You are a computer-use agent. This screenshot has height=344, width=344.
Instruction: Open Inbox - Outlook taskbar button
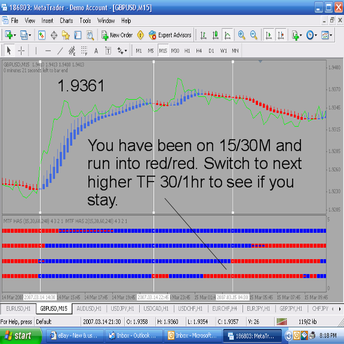pos(133,336)
